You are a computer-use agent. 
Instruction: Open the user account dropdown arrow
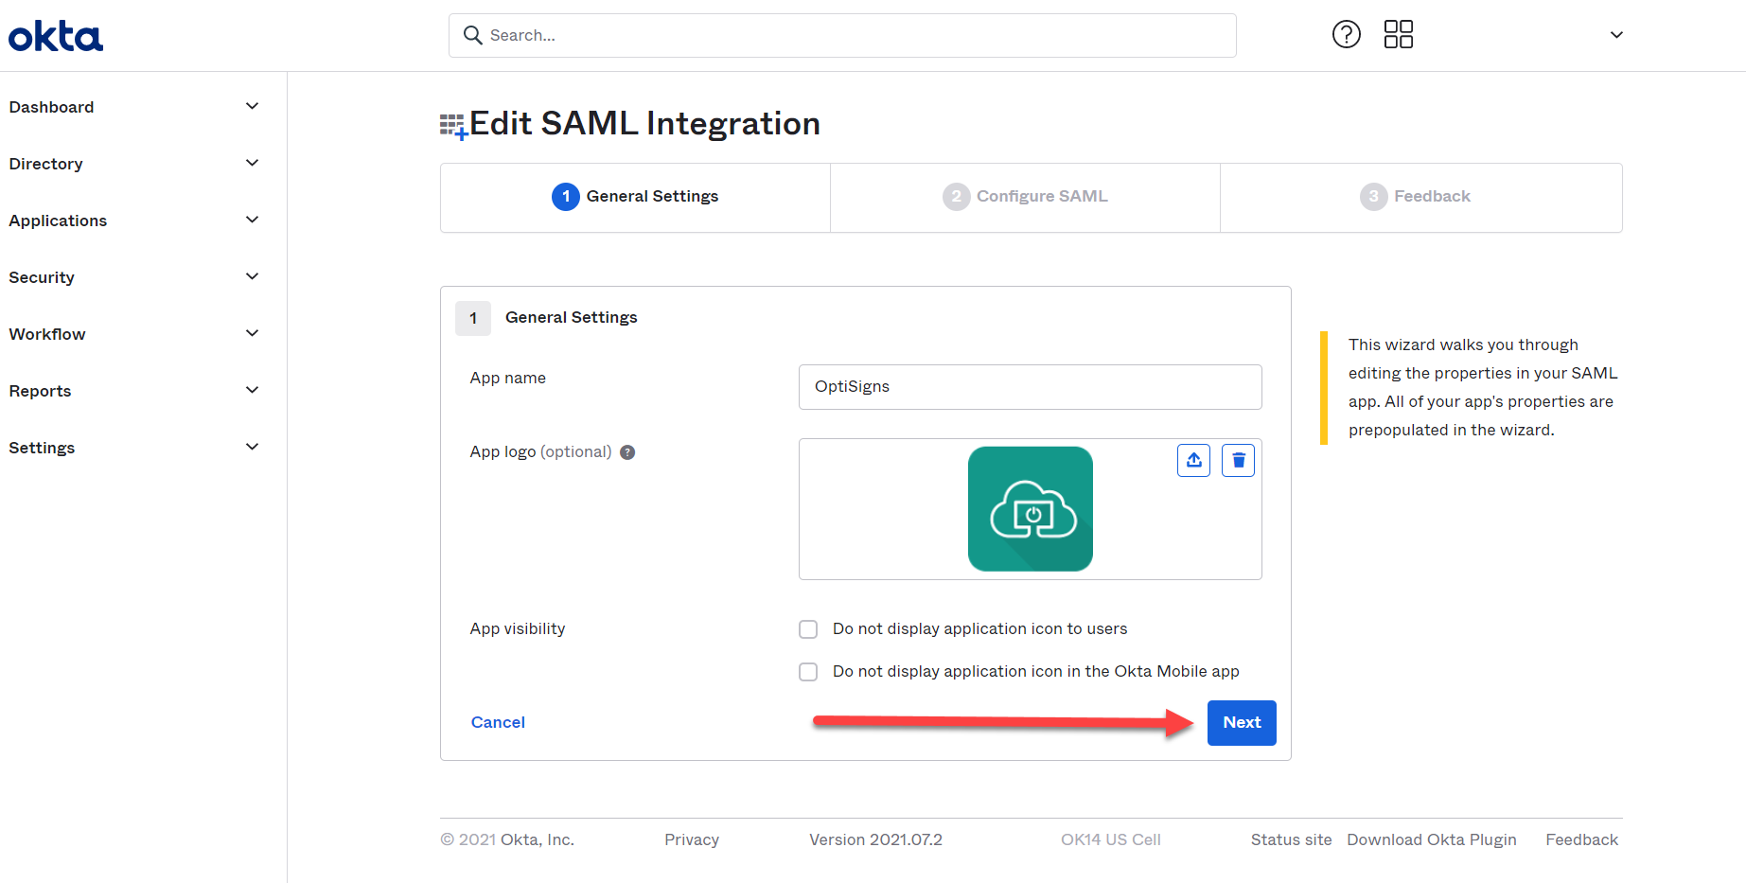tap(1616, 35)
